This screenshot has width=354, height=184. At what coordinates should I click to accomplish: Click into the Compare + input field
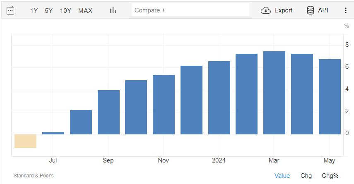coord(189,10)
